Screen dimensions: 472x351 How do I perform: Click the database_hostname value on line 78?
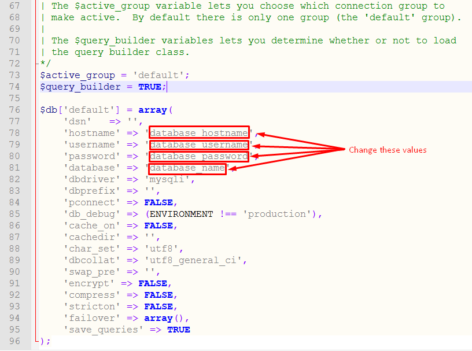(199, 133)
